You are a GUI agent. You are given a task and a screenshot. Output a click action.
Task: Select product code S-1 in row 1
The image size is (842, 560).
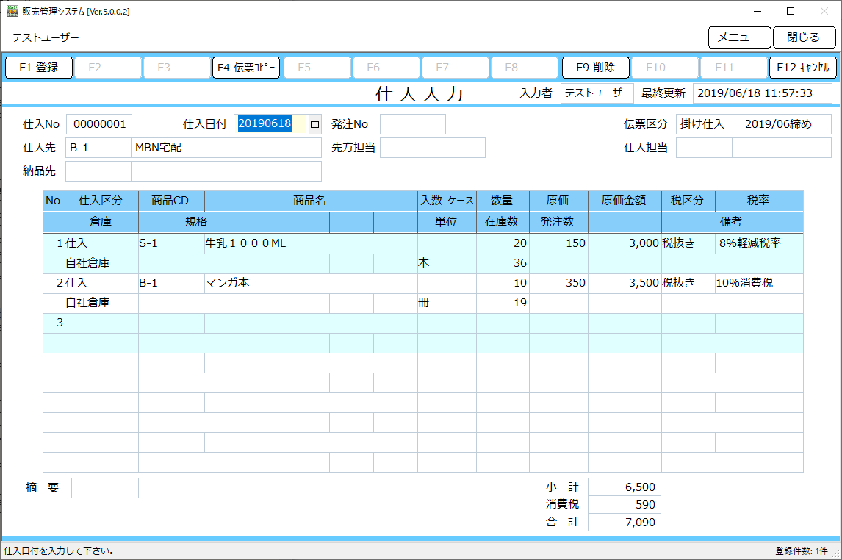[x=171, y=244]
